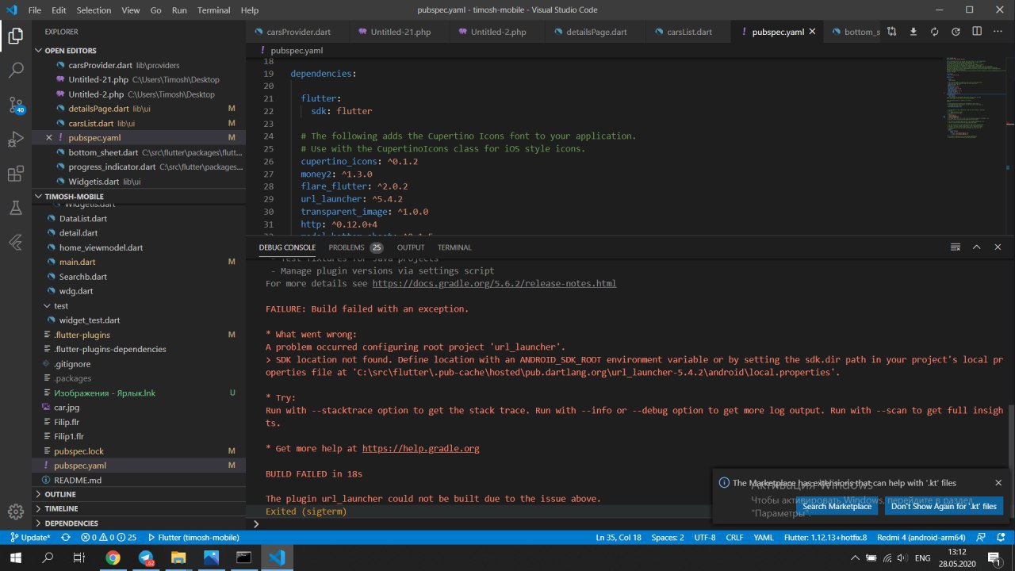This screenshot has height=571, width=1015.
Task: Click the debug console vertical scrollbar
Action: pos(1010,460)
